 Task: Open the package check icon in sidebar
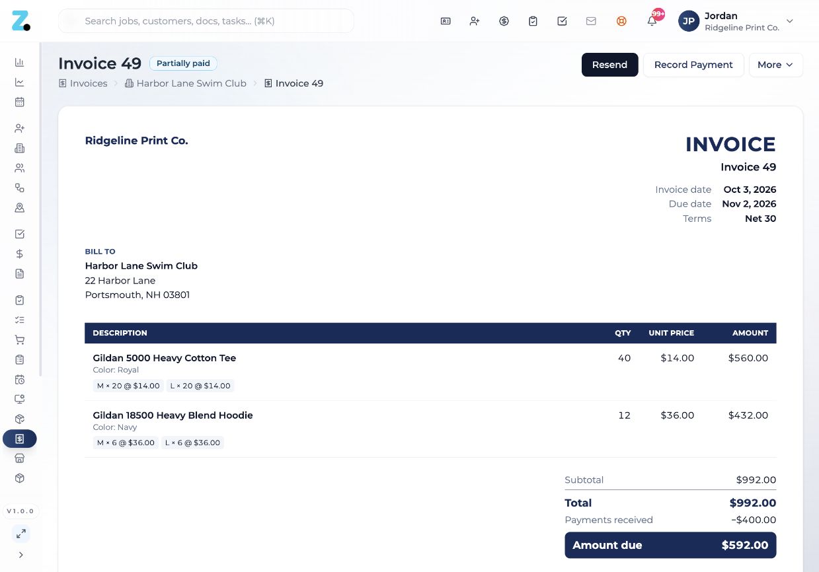[20, 419]
